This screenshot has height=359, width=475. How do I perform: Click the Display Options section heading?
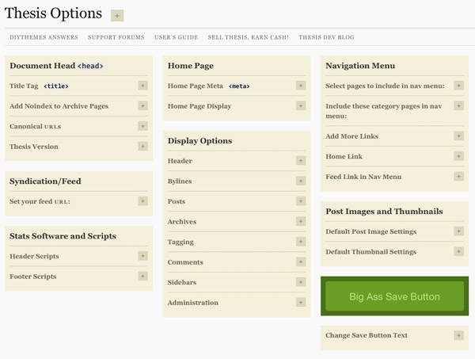[200, 141]
